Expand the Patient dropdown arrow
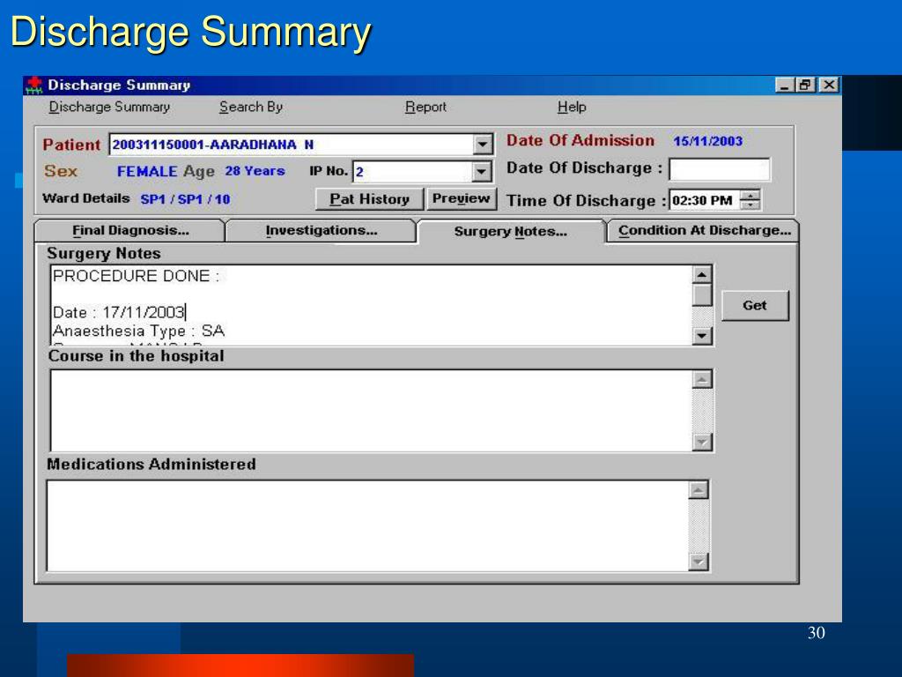This screenshot has width=902, height=677. click(x=484, y=144)
